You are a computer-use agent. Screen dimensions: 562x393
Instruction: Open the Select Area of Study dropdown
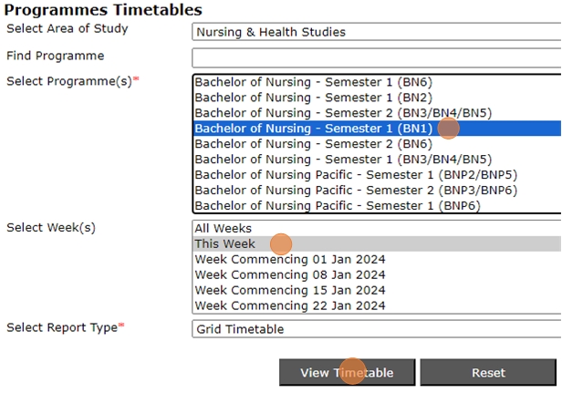tap(376, 32)
